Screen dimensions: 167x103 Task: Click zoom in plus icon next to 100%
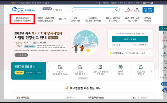click(152, 3)
